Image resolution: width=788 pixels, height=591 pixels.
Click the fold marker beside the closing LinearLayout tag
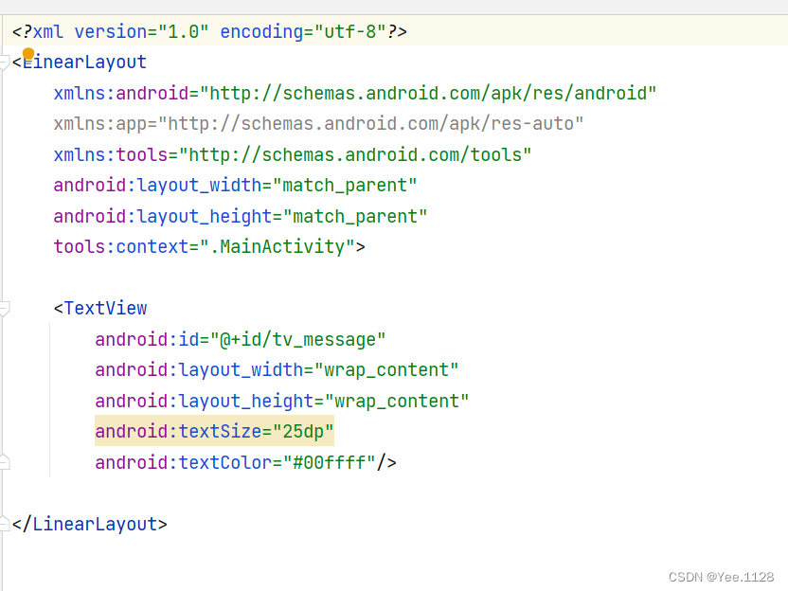[5, 523]
